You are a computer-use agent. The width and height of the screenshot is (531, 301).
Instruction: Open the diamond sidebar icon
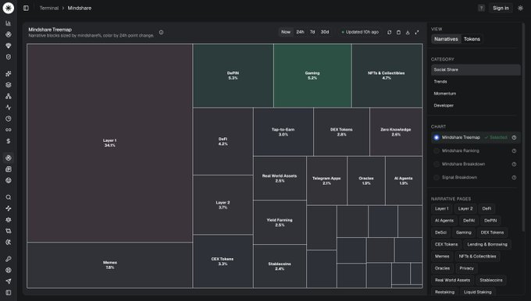9,46
